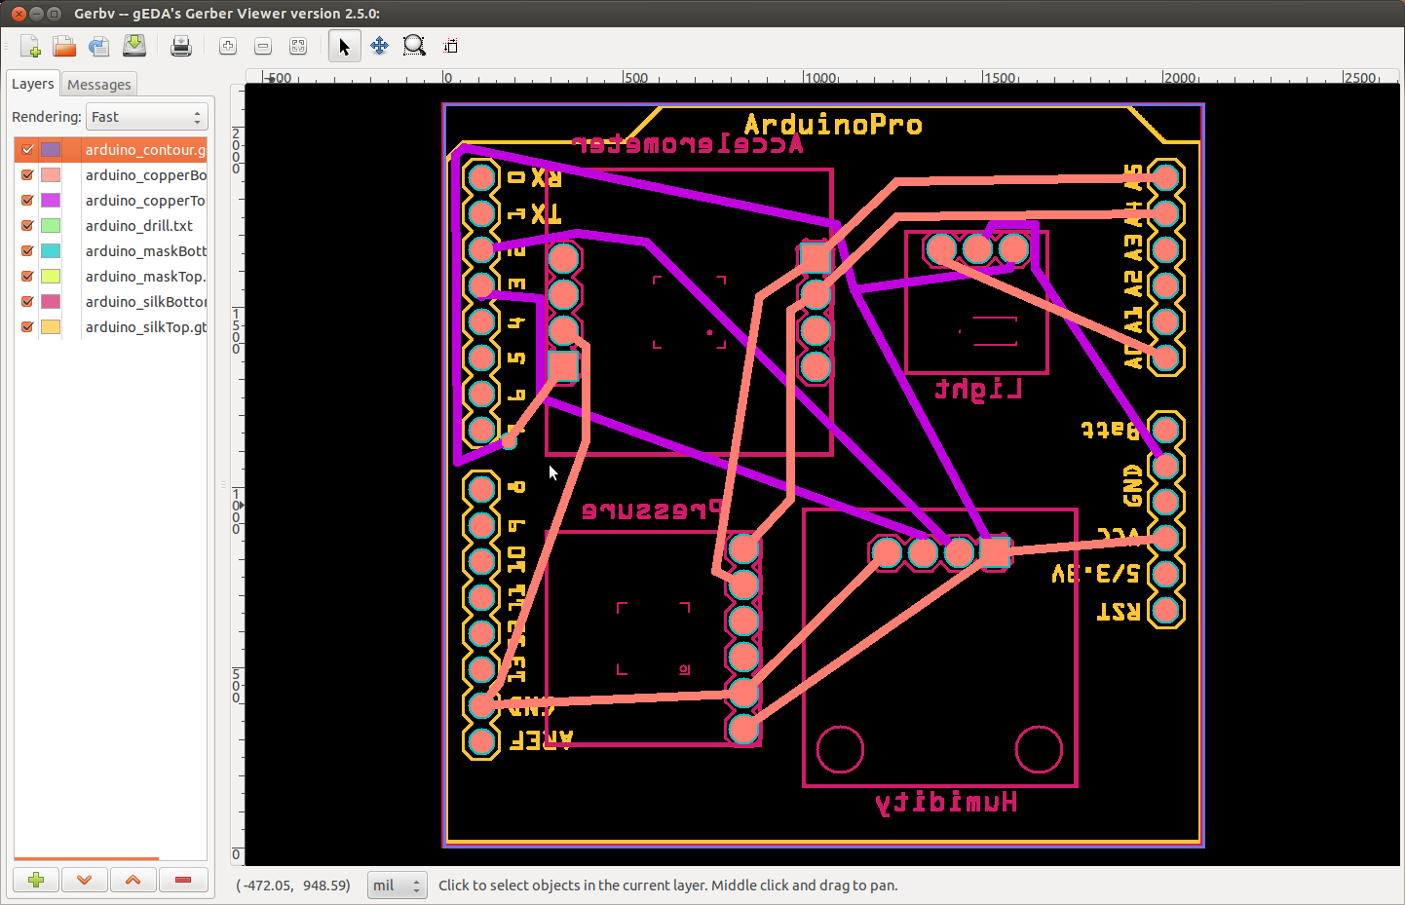The height and width of the screenshot is (905, 1405).
Task: Save the project with the disk icon
Action: (x=134, y=46)
